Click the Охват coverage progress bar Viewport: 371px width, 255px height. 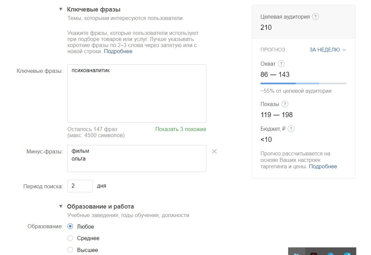(x=303, y=84)
